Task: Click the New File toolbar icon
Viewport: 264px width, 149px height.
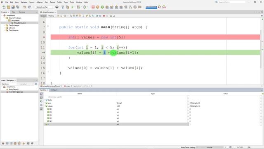Action: click(x=4, y=7)
